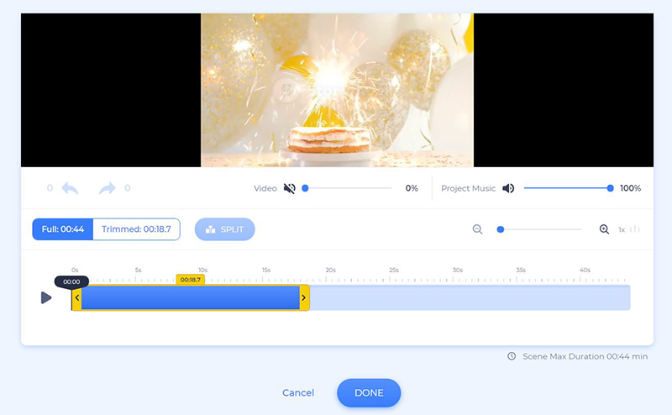This screenshot has height=415, width=672.
Task: Click the Video volume slider track
Action: coord(348,188)
